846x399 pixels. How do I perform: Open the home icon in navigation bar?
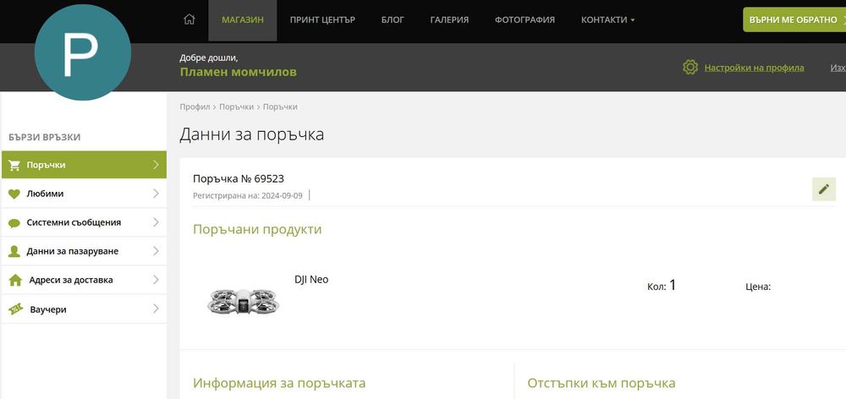tap(189, 19)
